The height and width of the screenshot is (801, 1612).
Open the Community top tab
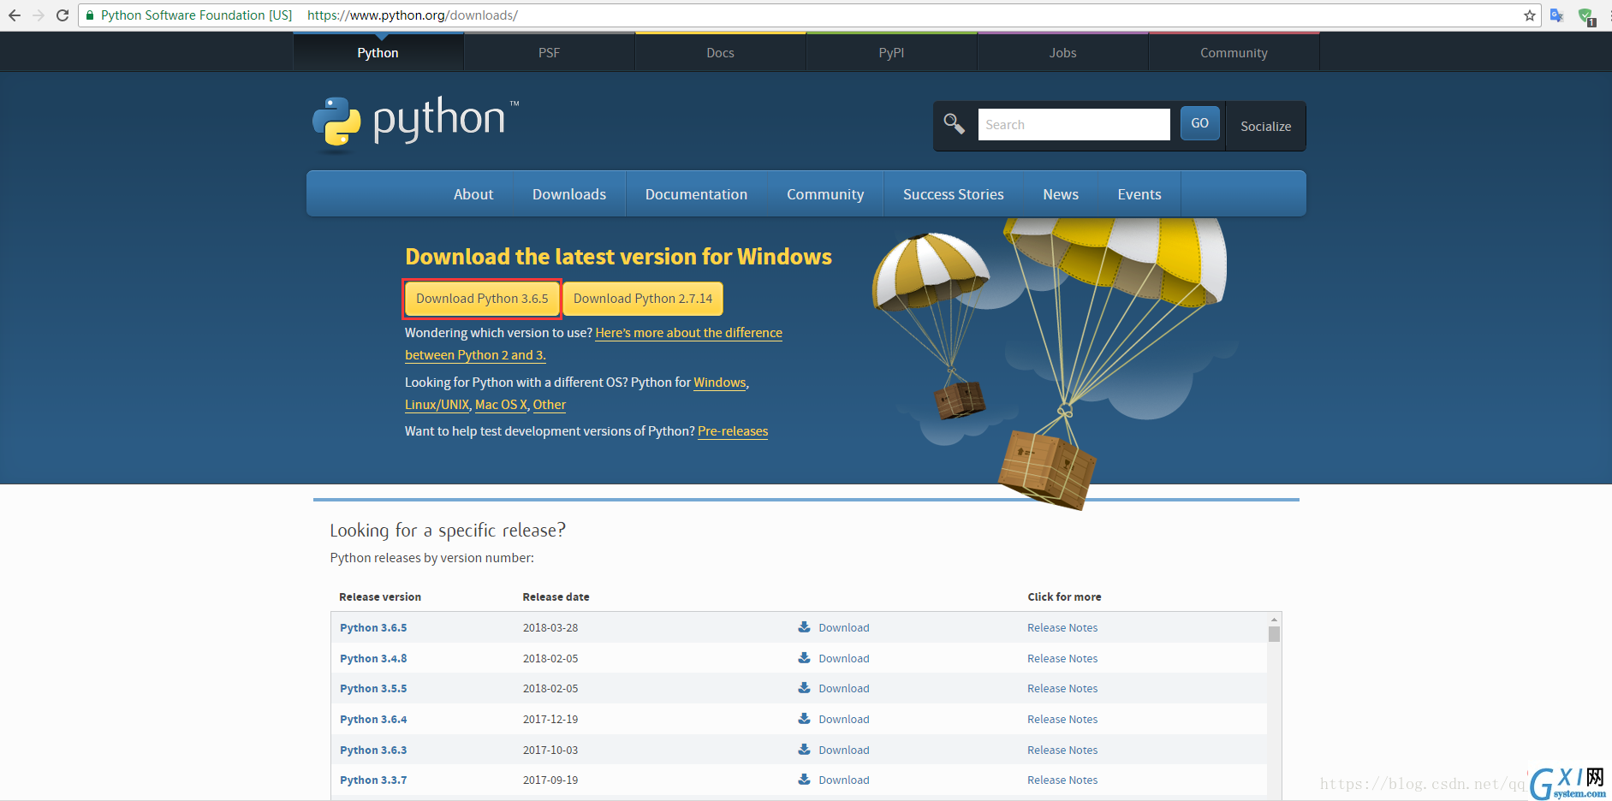point(1234,52)
